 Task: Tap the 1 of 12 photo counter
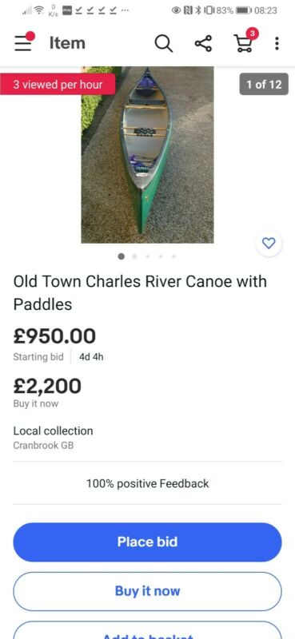[x=264, y=84]
